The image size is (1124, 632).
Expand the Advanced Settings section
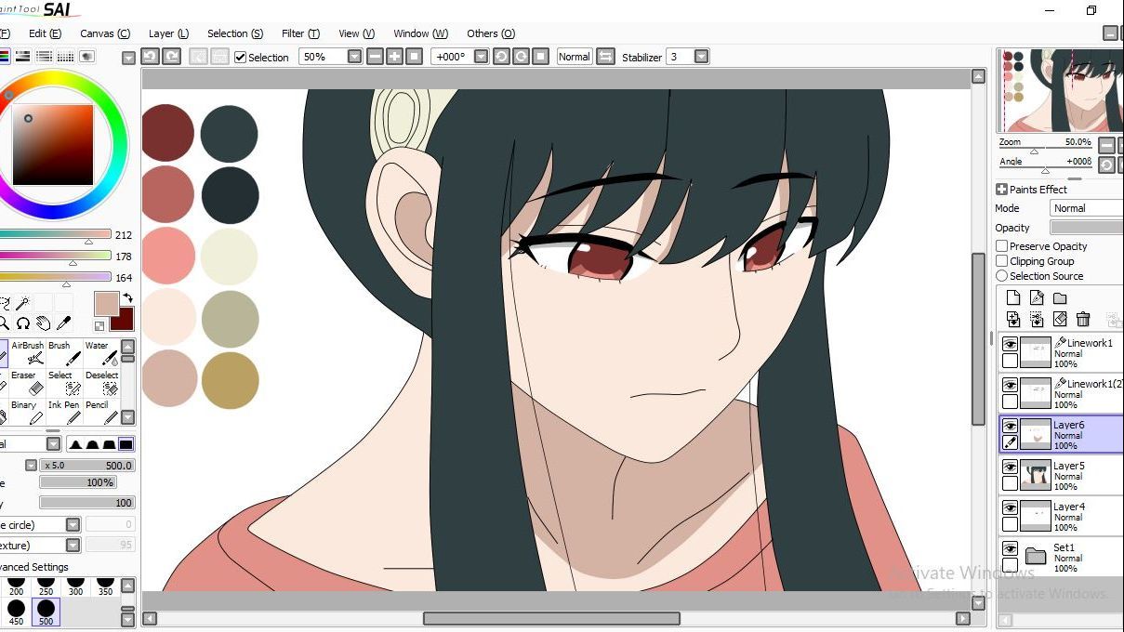(x=34, y=567)
